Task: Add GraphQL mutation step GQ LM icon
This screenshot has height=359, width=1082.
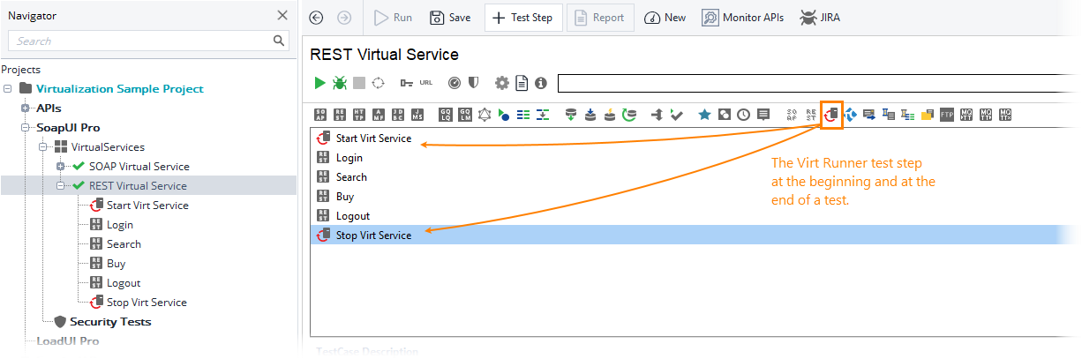Action: coord(464,114)
